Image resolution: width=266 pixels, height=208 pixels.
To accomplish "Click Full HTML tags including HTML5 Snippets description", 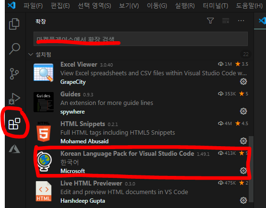I will point(117,133).
